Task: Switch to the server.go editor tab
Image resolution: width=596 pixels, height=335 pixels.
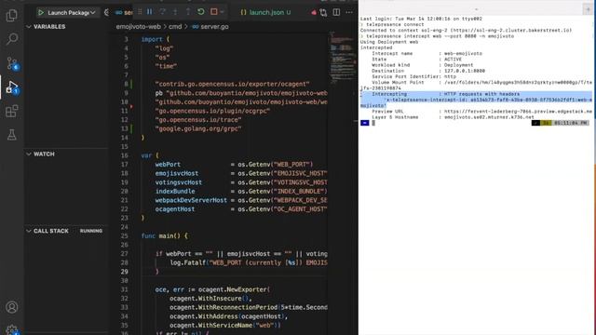Action: (x=124, y=12)
